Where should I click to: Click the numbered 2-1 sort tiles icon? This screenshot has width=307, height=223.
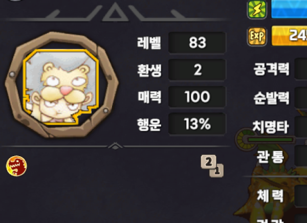coord(212,166)
